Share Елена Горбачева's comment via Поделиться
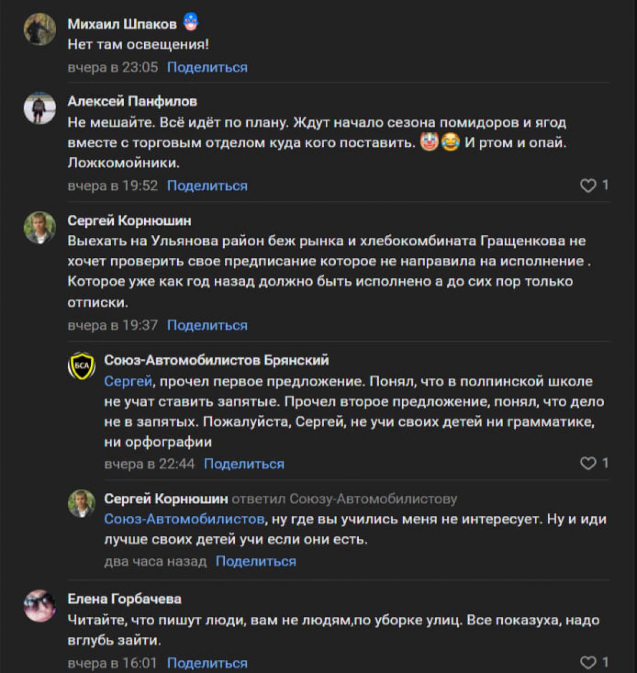 pos(207,663)
